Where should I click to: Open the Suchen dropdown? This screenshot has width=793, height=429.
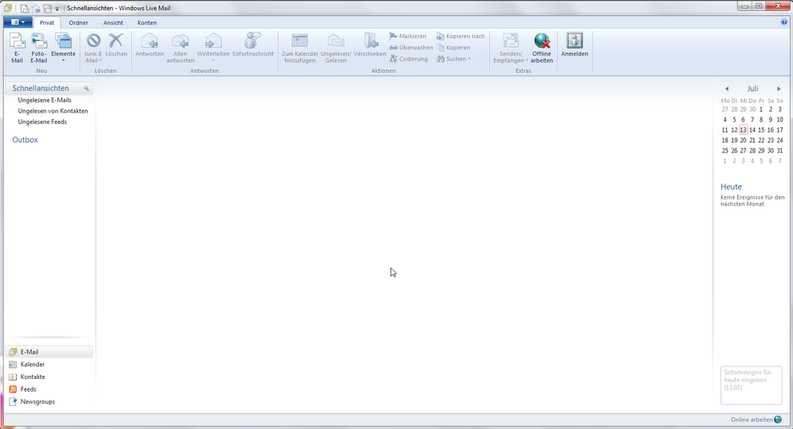[453, 59]
